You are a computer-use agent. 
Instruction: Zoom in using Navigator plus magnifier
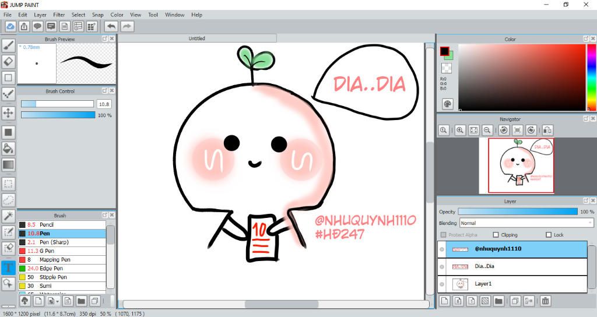pos(460,130)
